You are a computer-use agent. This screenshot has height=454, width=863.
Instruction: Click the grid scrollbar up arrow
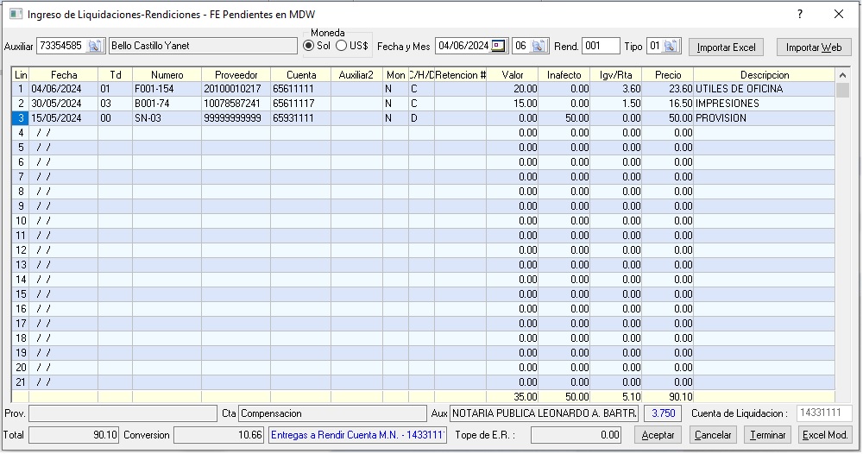842,75
